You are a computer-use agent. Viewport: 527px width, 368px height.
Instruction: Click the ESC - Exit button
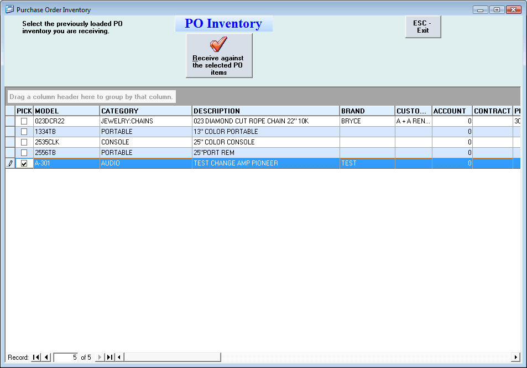[423, 27]
